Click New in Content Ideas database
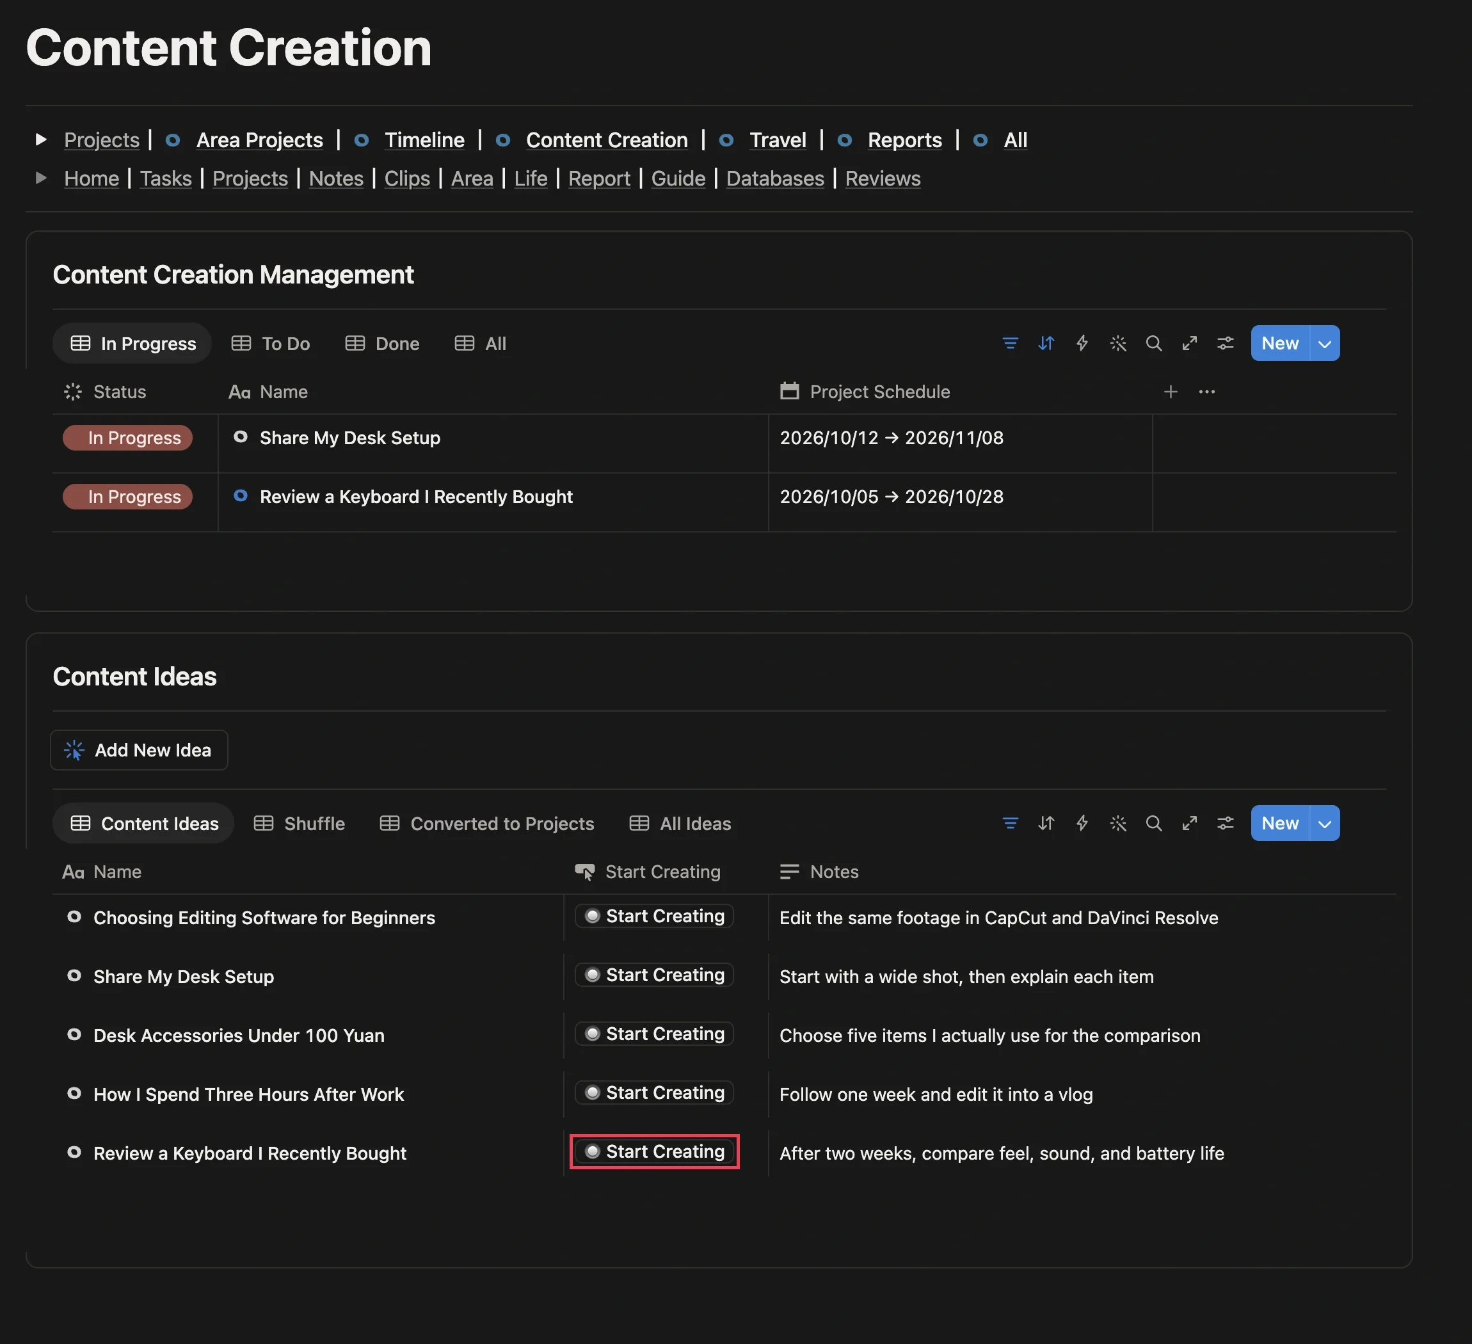This screenshot has height=1344, width=1472. pyautogui.click(x=1280, y=824)
